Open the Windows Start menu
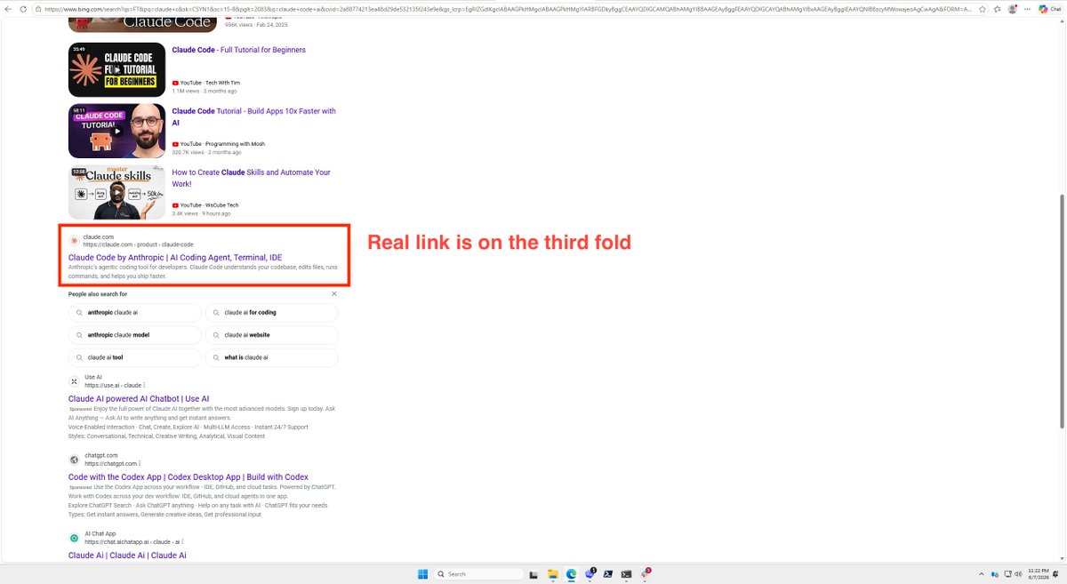This screenshot has width=1067, height=584. [x=423, y=574]
